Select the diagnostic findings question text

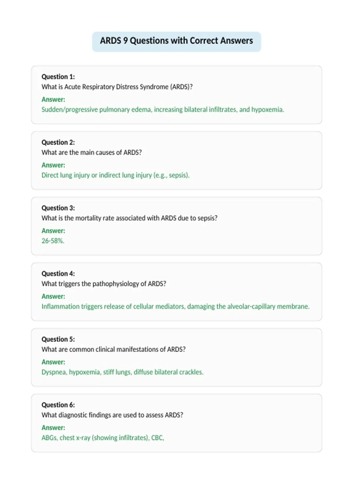pos(112,415)
